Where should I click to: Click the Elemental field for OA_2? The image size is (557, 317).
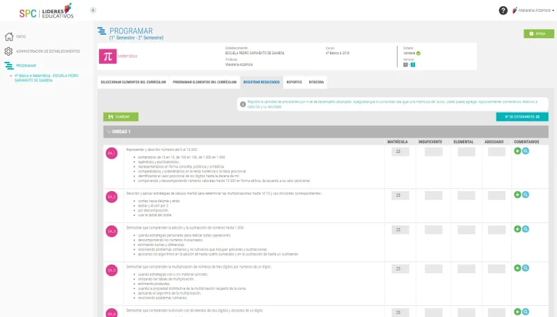click(x=466, y=195)
